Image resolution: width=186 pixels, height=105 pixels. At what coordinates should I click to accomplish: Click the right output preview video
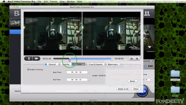[x=112, y=34]
